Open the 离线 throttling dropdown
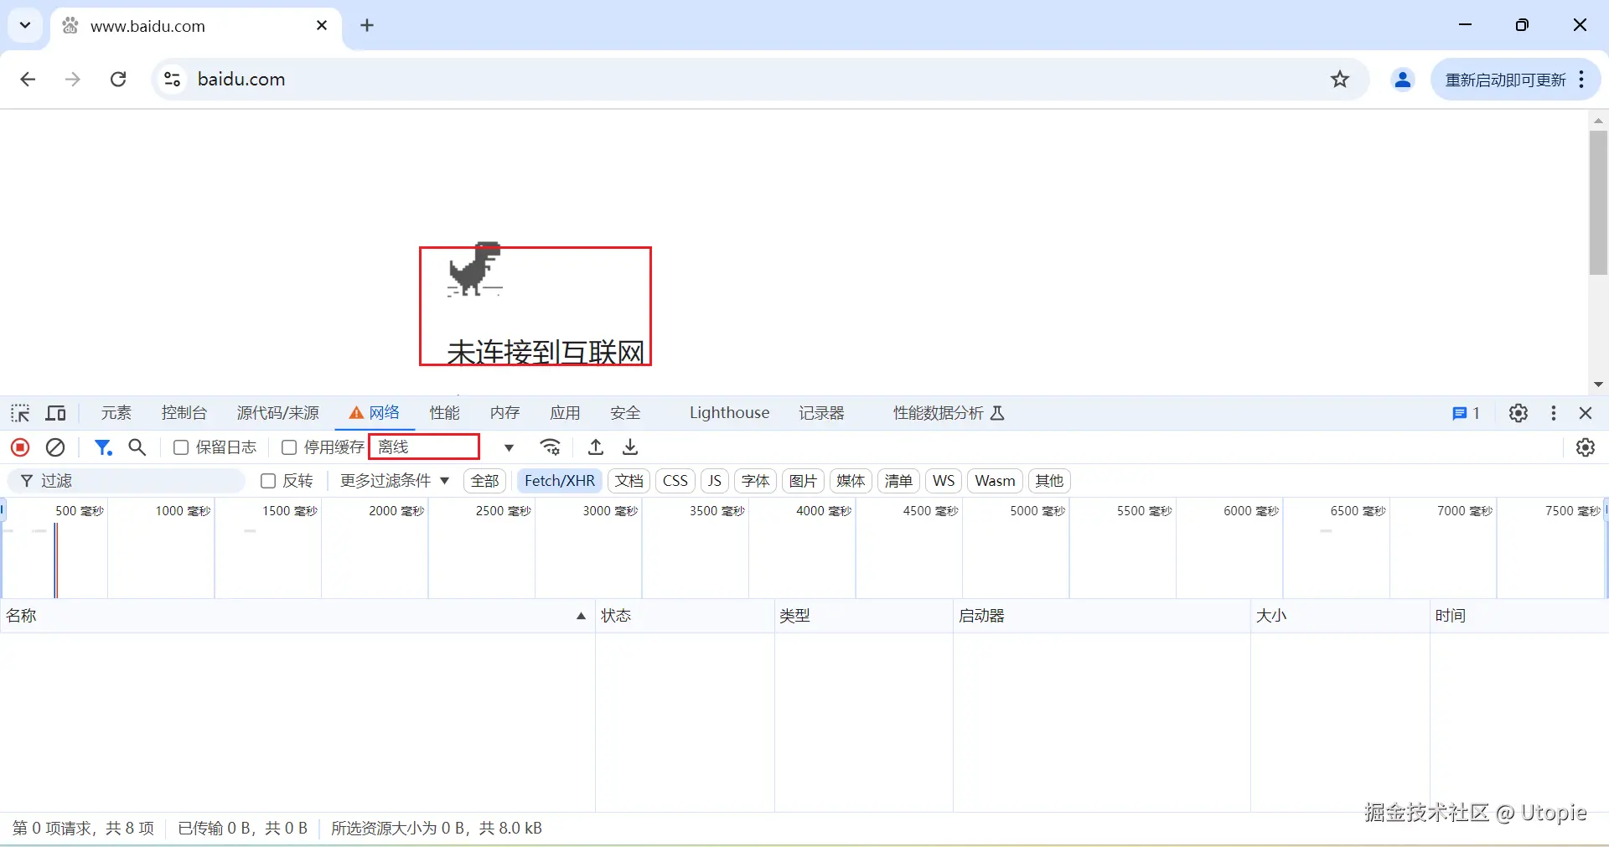Screen dimensions: 1609x847 coord(444,447)
